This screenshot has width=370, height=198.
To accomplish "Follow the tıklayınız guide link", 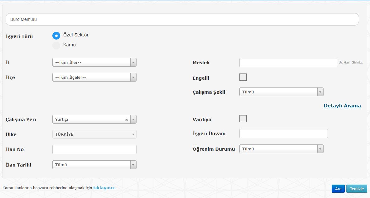I will [x=104, y=188].
